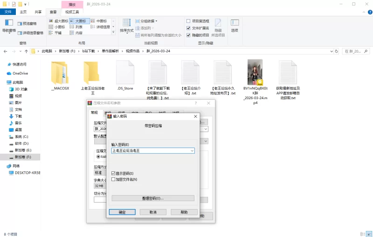Click Organize passwords (整理密码) button
The width and height of the screenshot is (373, 237).
152,198
